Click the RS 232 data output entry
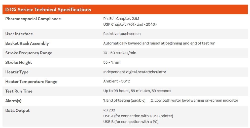The width and height of the screenshot is (250, 128). 109,110
